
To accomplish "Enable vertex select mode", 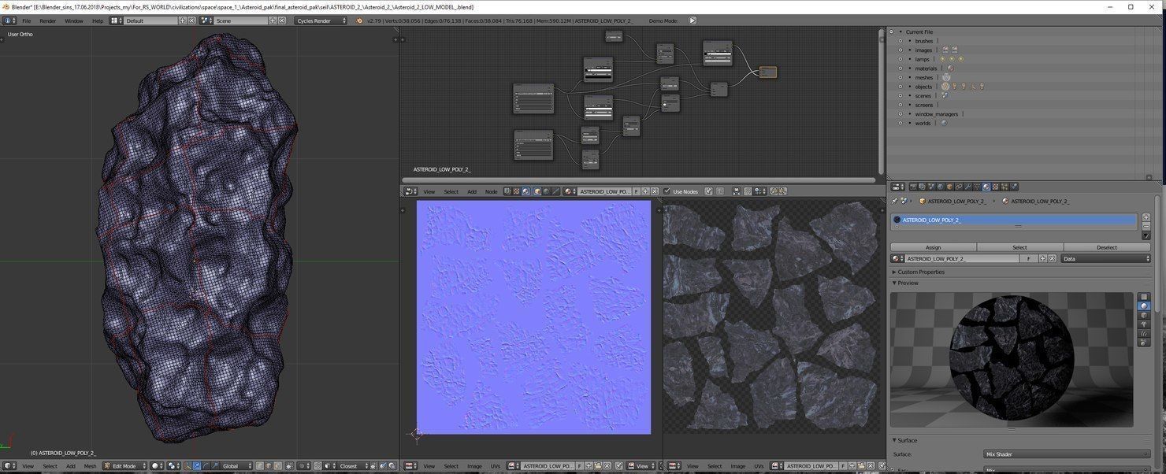I will tap(259, 466).
